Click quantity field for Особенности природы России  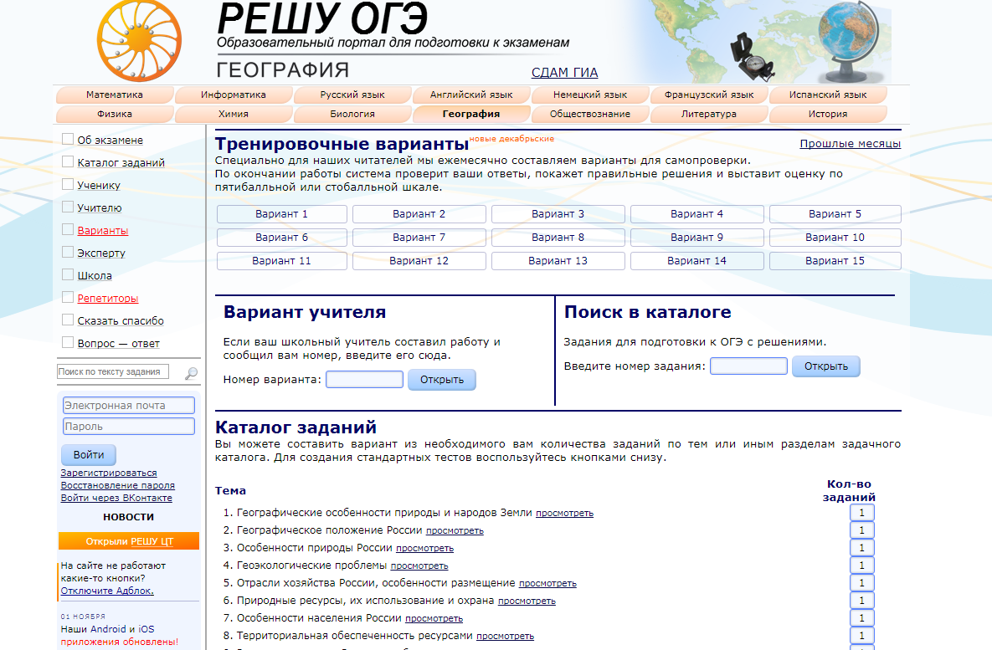[861, 548]
